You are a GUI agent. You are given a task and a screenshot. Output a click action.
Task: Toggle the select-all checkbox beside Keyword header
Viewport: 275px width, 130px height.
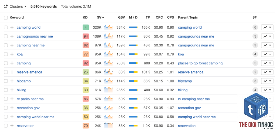[x=6, y=17]
